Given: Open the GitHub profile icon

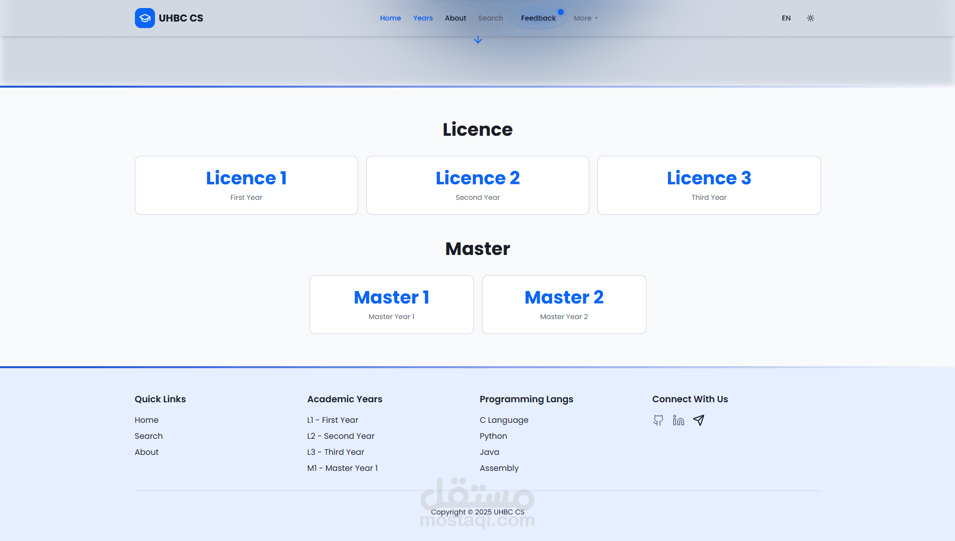Looking at the screenshot, I should [x=658, y=420].
